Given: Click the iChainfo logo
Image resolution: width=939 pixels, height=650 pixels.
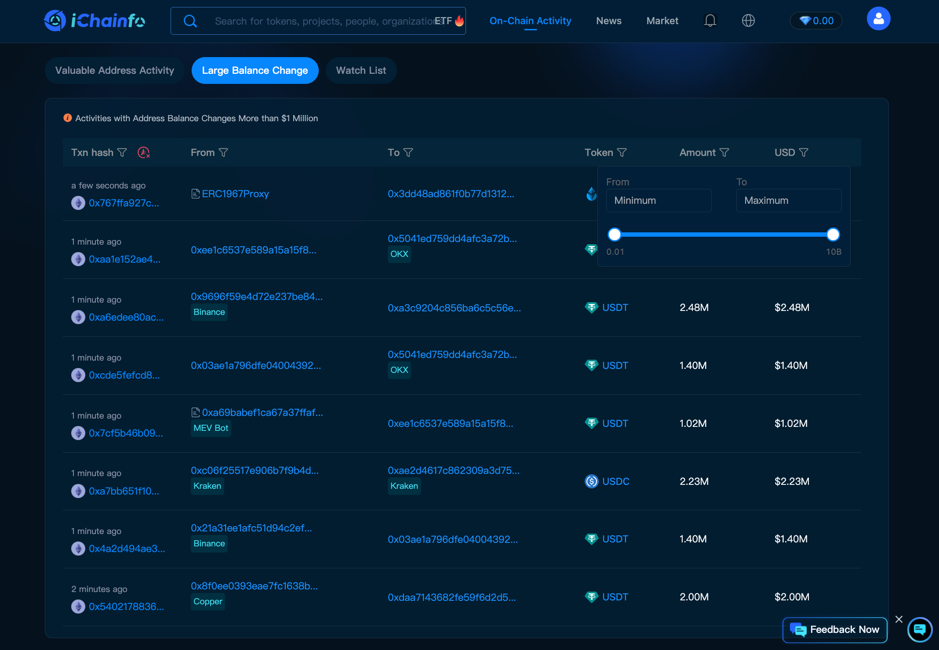Looking at the screenshot, I should pos(95,21).
